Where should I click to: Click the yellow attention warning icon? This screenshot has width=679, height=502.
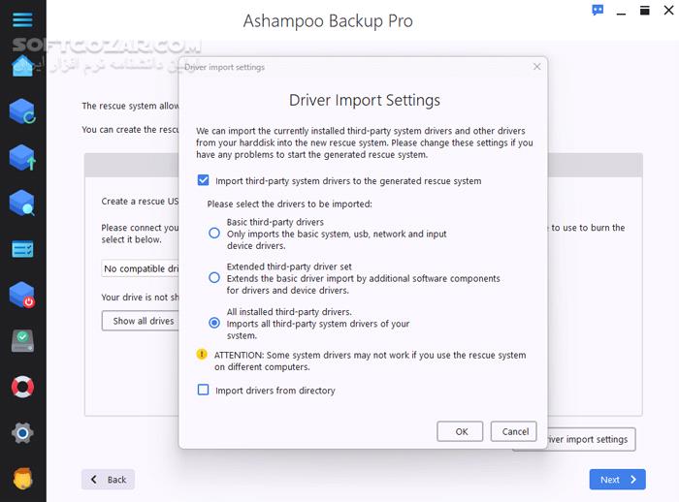[x=202, y=355]
